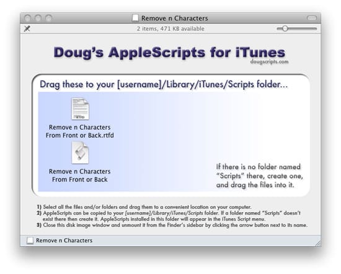
Task: Click the close window button
Action: click(27, 18)
